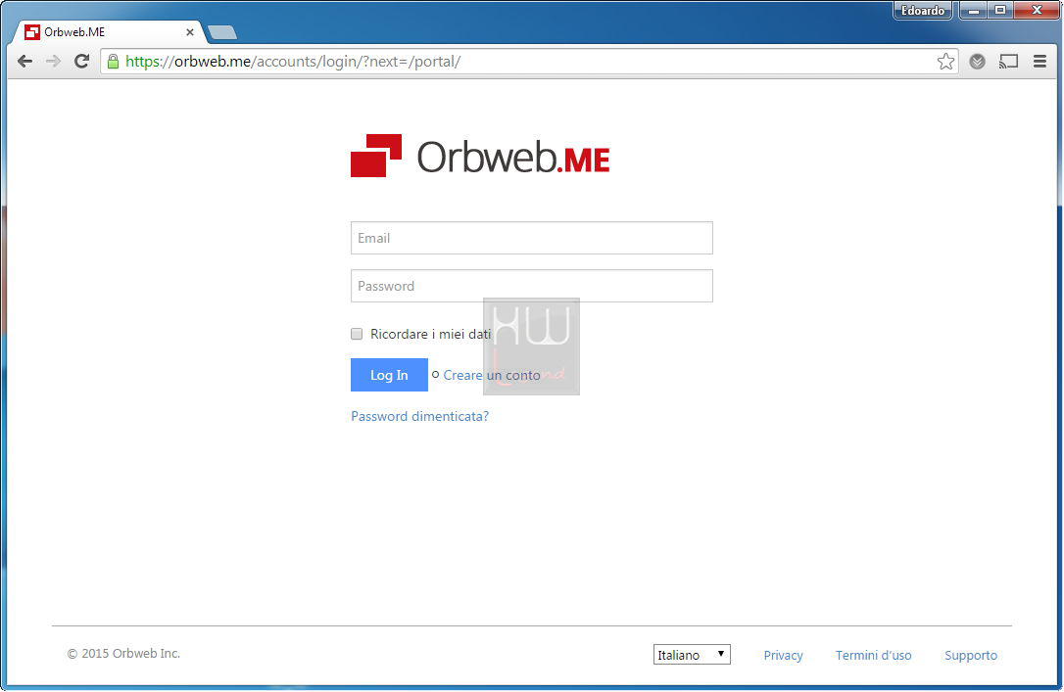Close the Orbweb.ME tab
The width and height of the screenshot is (1064, 692).
(x=190, y=32)
